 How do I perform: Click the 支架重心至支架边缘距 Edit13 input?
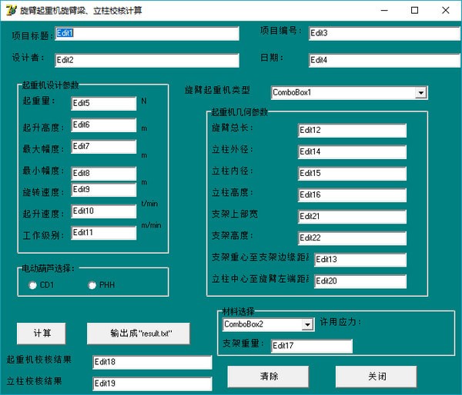point(360,260)
